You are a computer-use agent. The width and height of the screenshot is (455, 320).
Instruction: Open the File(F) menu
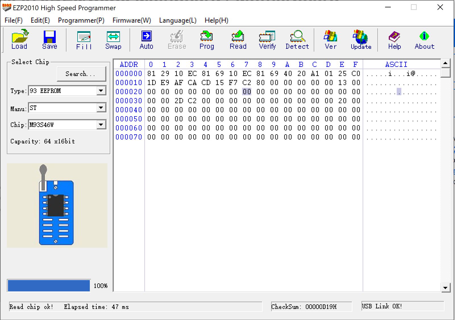click(14, 20)
